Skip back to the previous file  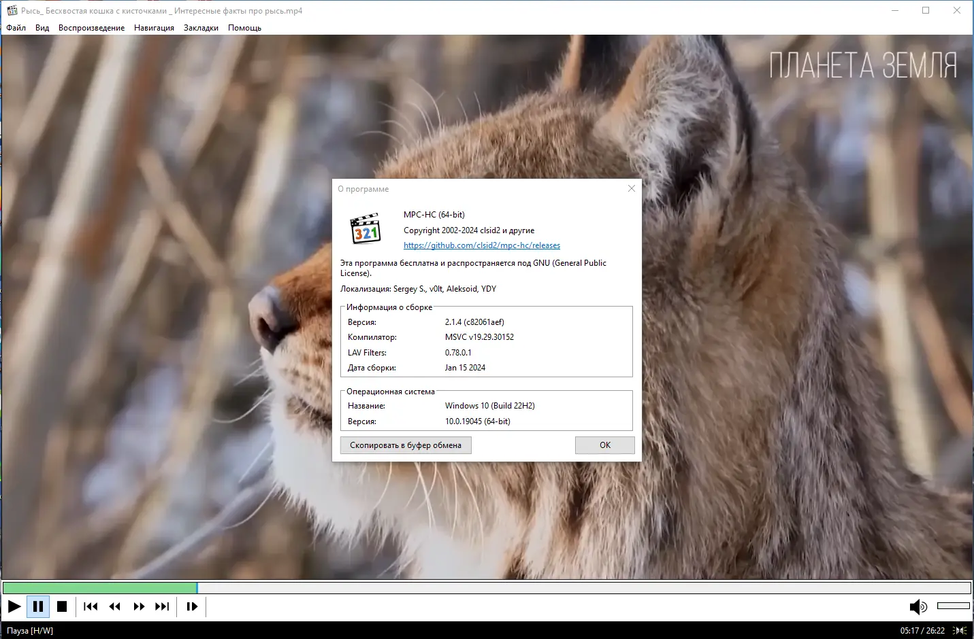coord(90,606)
